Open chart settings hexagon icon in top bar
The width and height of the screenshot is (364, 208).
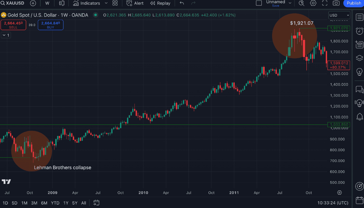[x=313, y=3]
